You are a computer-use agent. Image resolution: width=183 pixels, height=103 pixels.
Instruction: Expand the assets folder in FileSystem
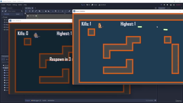pyautogui.click(x=3, y=70)
